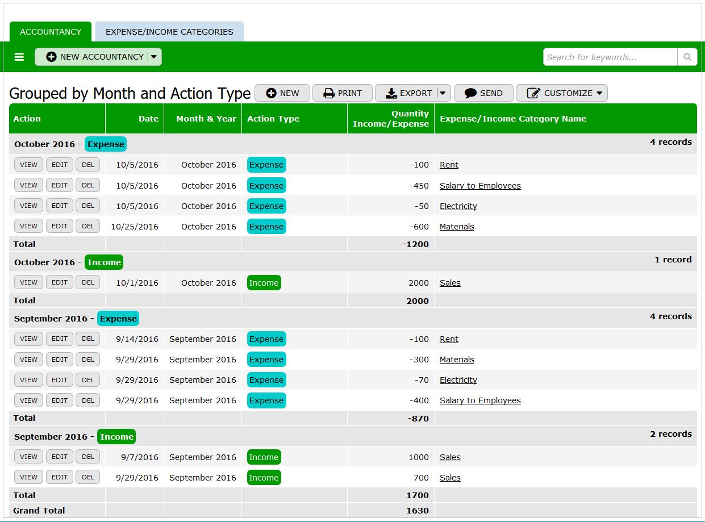Sort by Date column header

click(x=148, y=119)
